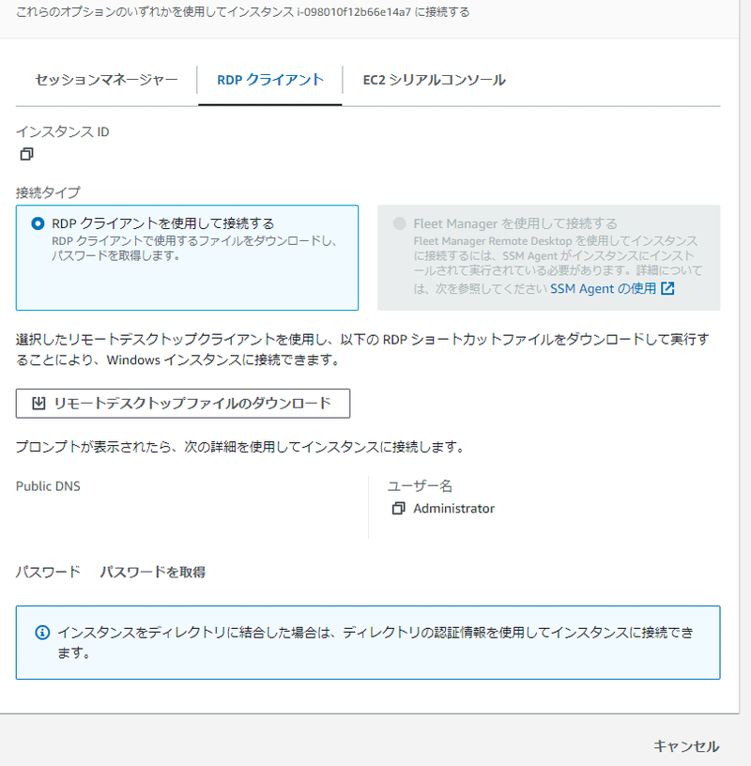Click the 接続タイプ label
Viewport: 751px width, 766px height.
coord(48,192)
